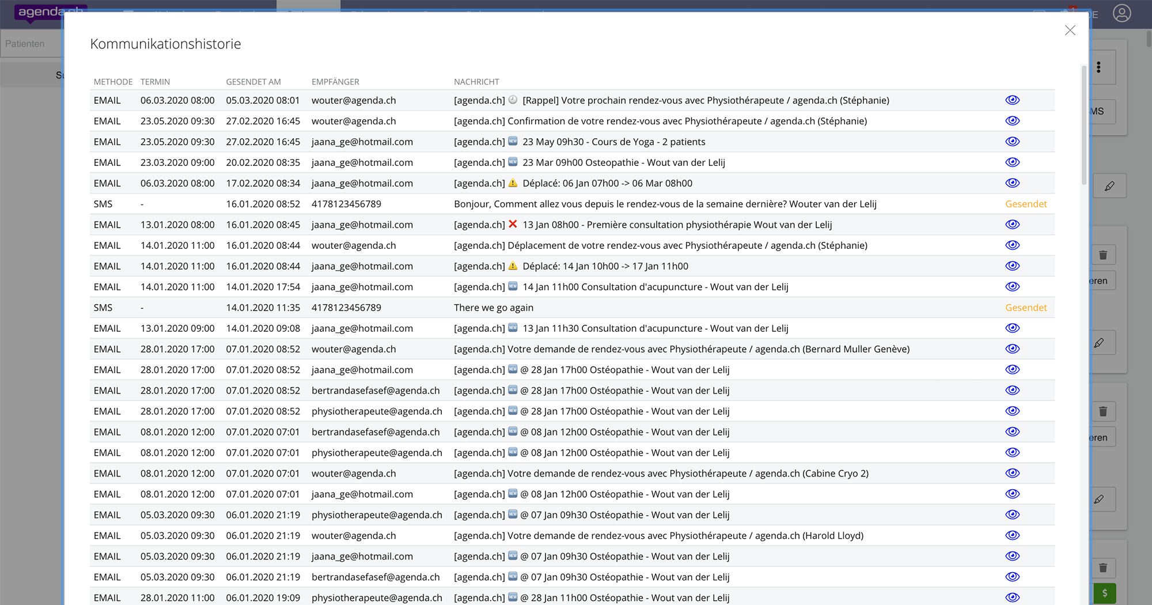Open the Bernard Muller Genève request email preview
The height and width of the screenshot is (605, 1152).
point(1012,349)
